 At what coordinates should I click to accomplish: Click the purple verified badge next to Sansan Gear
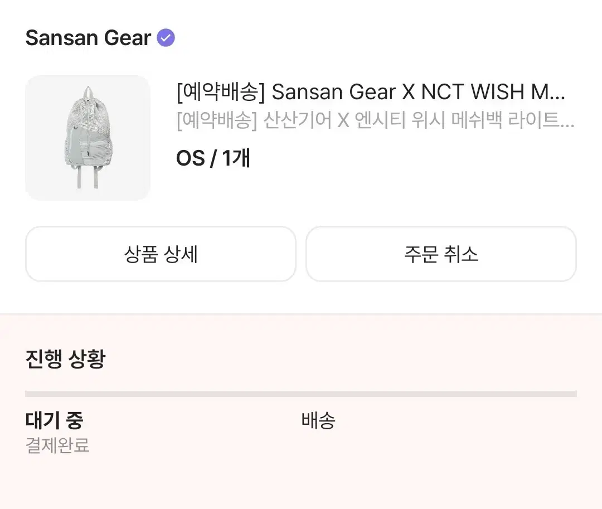pyautogui.click(x=166, y=37)
